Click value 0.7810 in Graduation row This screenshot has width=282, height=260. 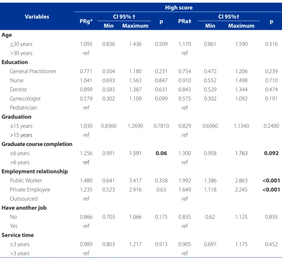(161, 126)
